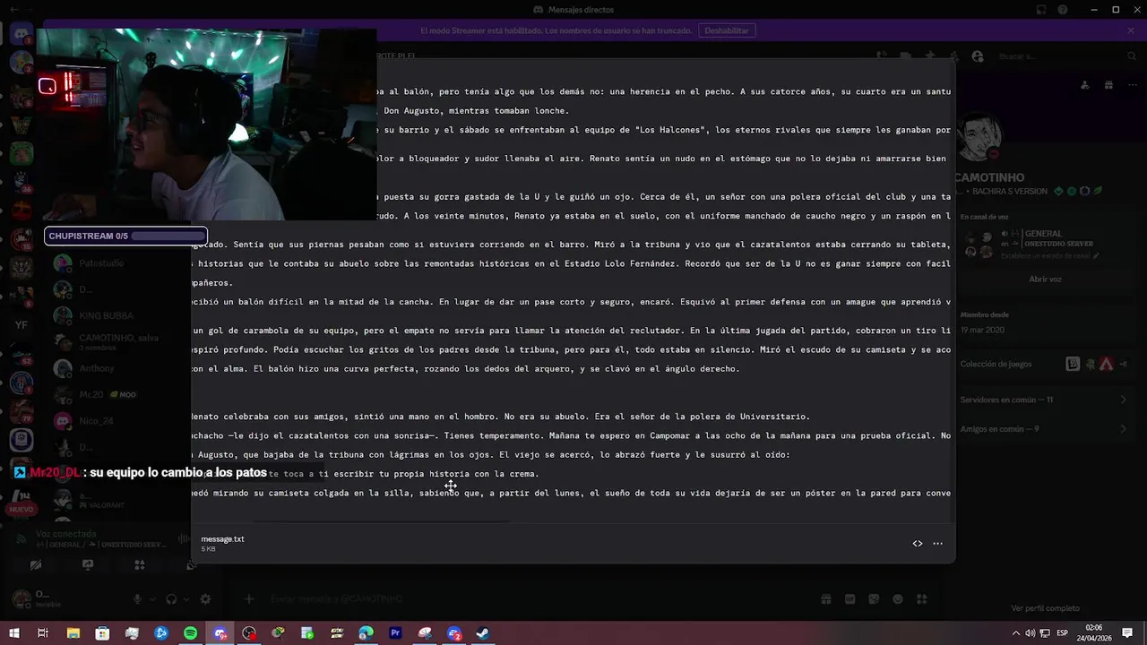This screenshot has width=1147, height=645.
Task: Toggle camera in voice panel
Action: pos(36,565)
